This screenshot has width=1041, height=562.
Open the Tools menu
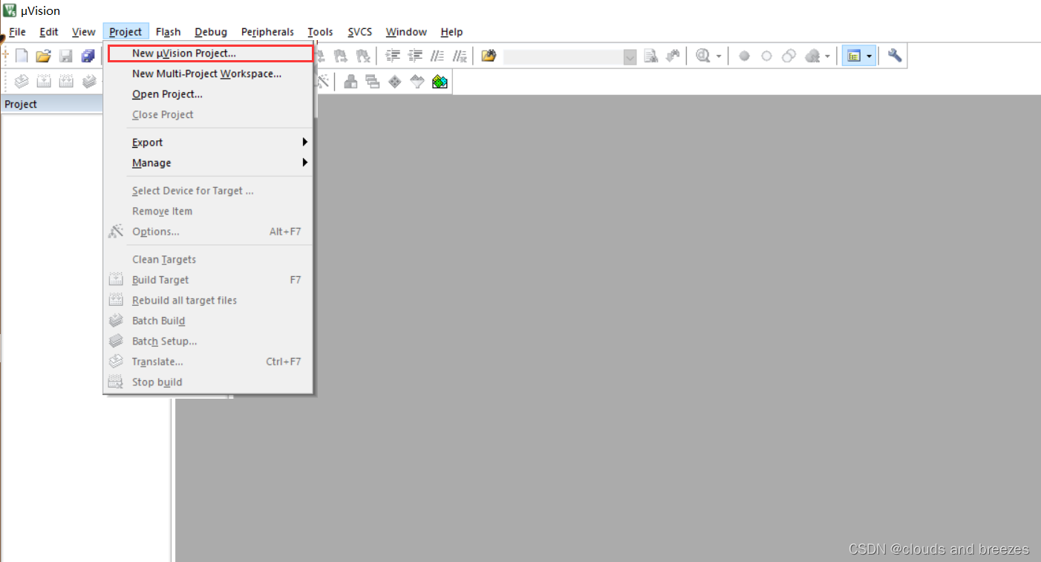[x=320, y=32]
